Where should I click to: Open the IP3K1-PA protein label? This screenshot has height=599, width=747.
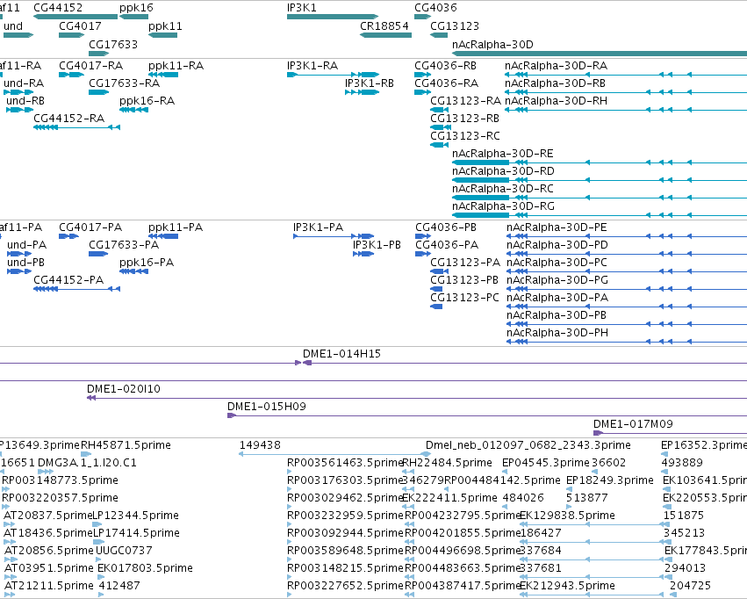[x=319, y=227]
